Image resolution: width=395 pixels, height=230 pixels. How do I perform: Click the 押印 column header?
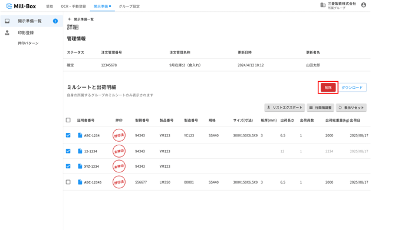pyautogui.click(x=119, y=121)
